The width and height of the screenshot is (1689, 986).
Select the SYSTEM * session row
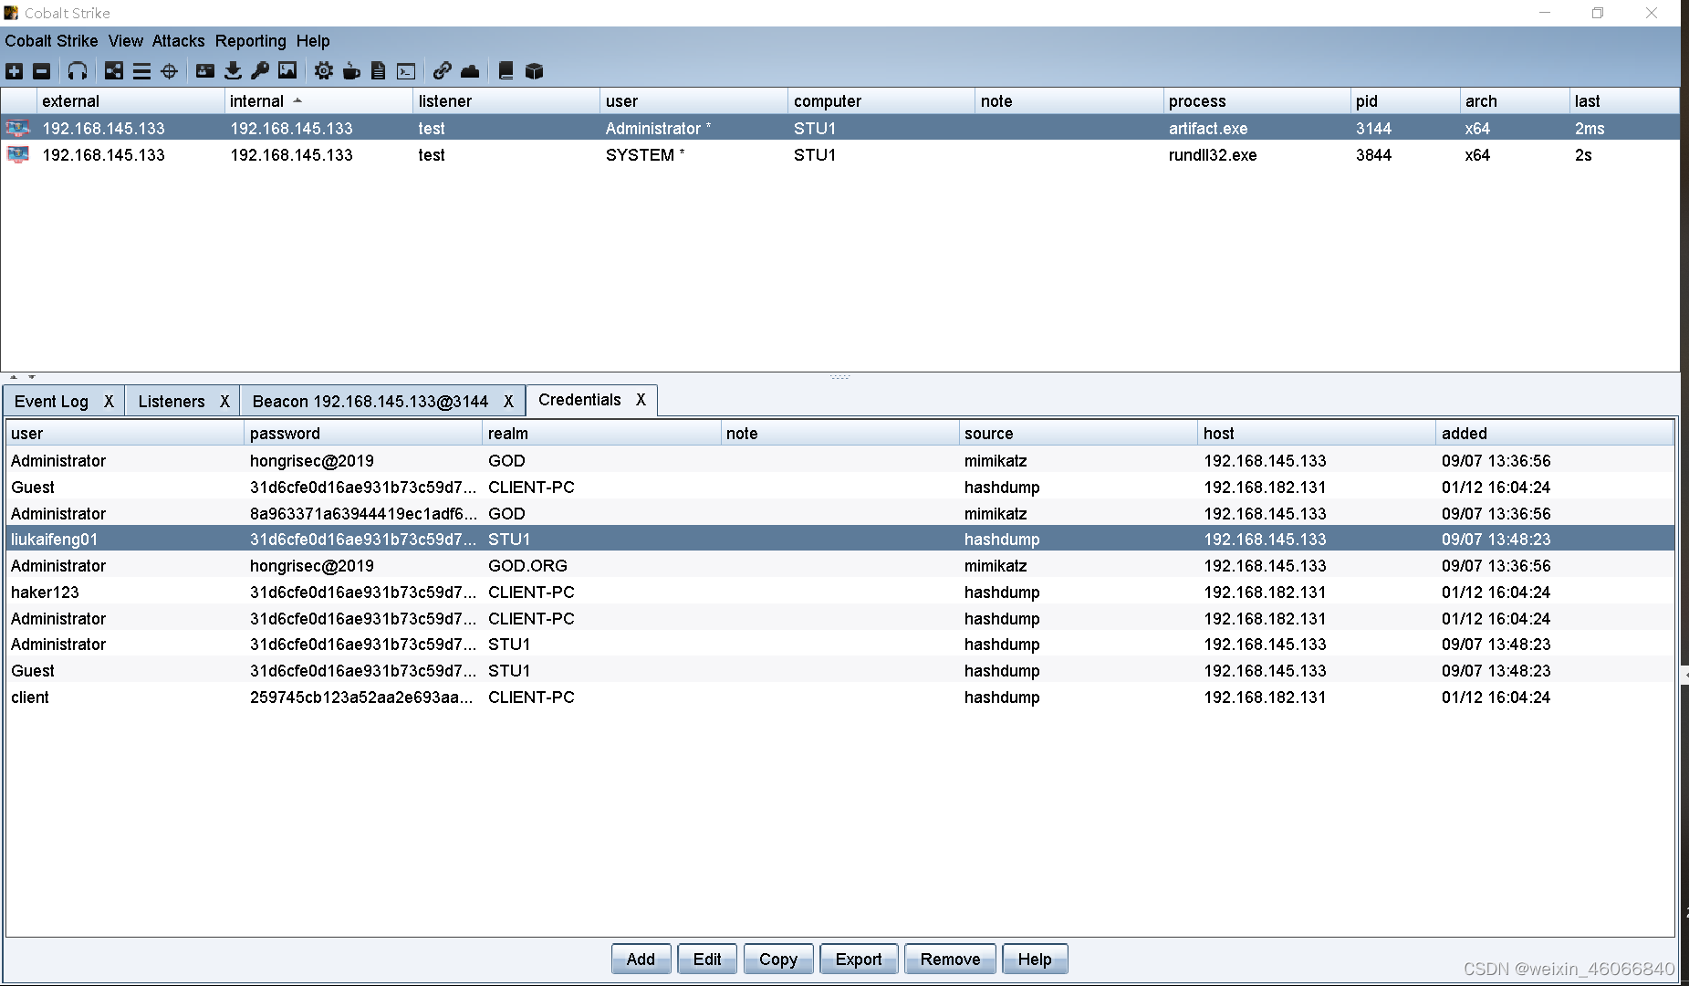839,155
